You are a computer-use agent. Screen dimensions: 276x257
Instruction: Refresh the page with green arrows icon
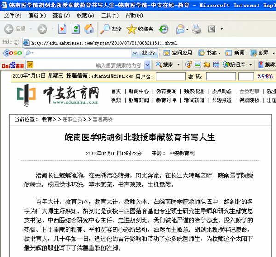pyautogui.click(x=76, y=29)
